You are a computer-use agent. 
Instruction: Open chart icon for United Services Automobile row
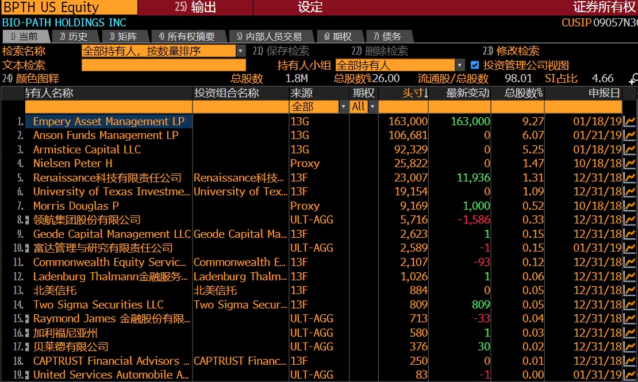coord(629,375)
